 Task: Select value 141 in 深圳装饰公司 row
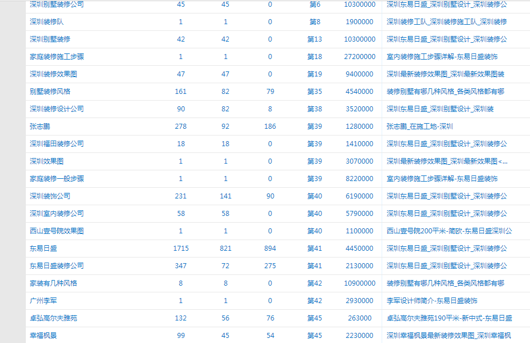pyautogui.click(x=225, y=196)
